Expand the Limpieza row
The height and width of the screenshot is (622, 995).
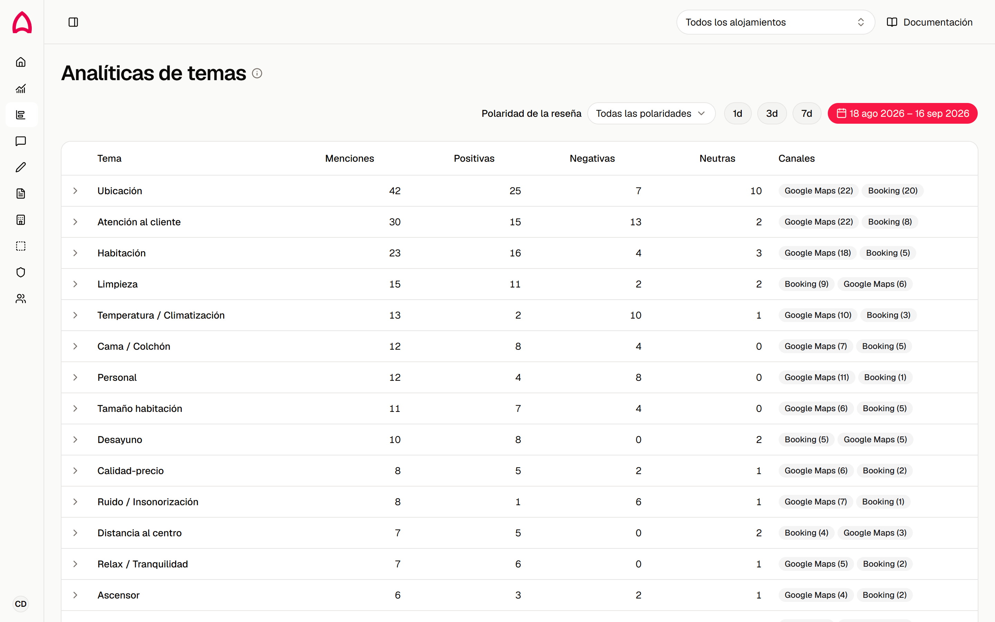75,284
